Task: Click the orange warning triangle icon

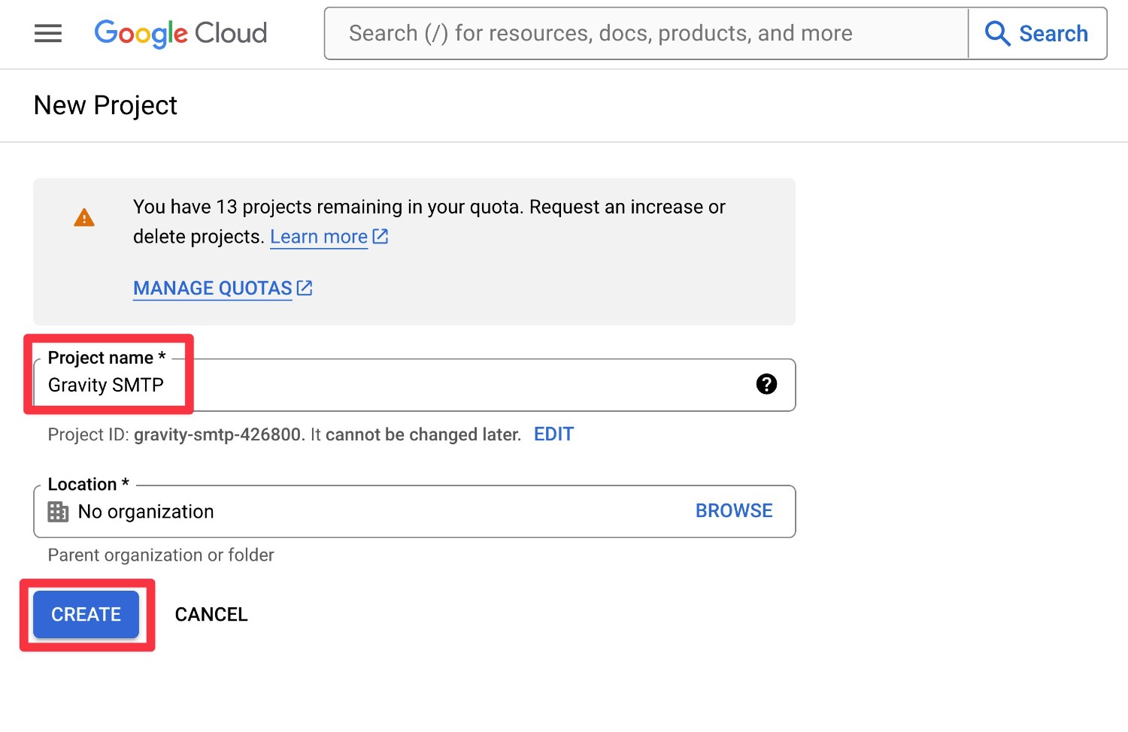Action: click(x=84, y=218)
